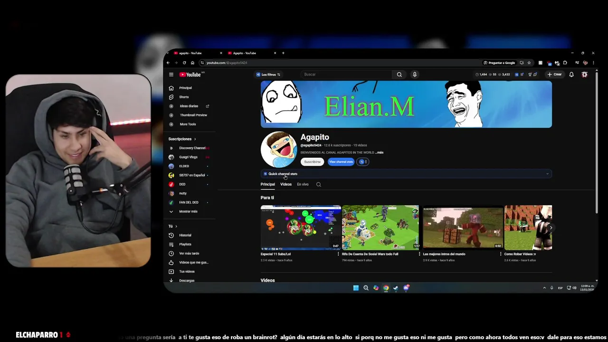Switch to the Videos channel tab
608x342 pixels.
(286, 184)
